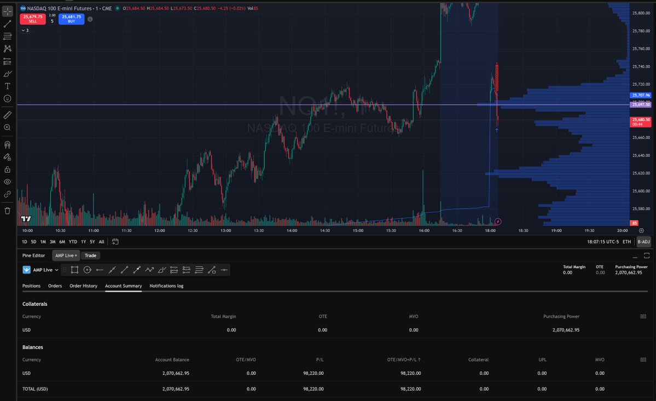Open the Positions tab
Viewport: 656px width, 401px height.
click(31, 286)
